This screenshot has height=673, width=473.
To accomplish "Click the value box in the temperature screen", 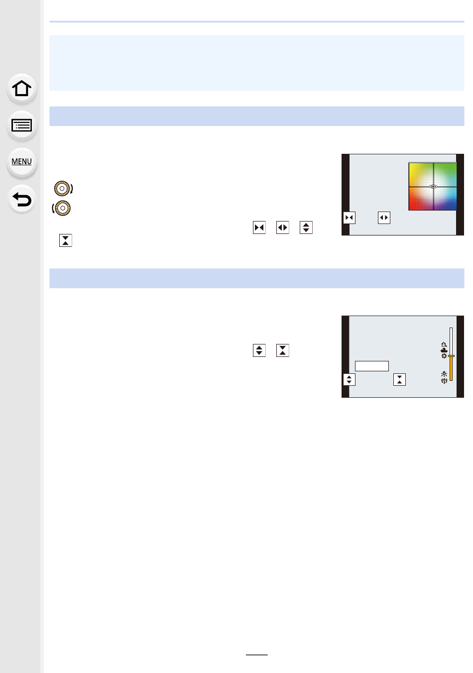I will pos(372,366).
